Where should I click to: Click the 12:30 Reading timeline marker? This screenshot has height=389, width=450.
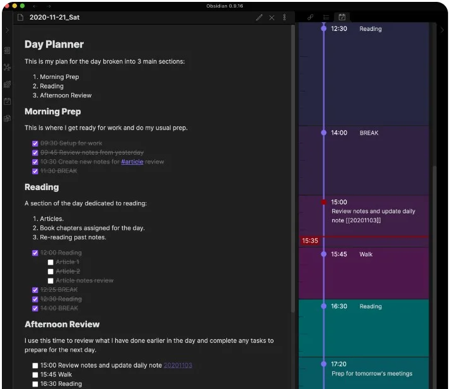point(324,28)
